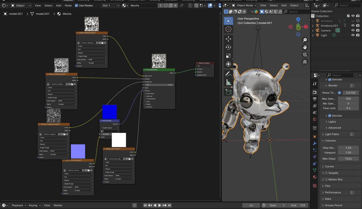Click the IOR slider on Principled BSDF
Viewport: 362px width, 209px height.
[x=159, y=85]
